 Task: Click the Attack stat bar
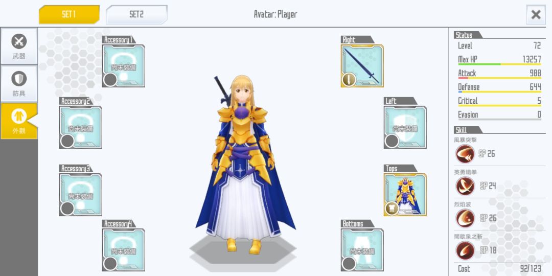[499, 78]
